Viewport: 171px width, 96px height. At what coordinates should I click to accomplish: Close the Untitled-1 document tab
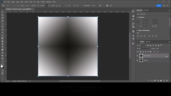[x=33, y=9]
